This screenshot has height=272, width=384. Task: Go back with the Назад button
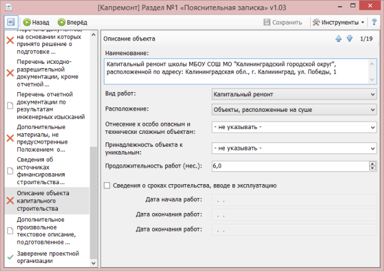tap(36, 22)
